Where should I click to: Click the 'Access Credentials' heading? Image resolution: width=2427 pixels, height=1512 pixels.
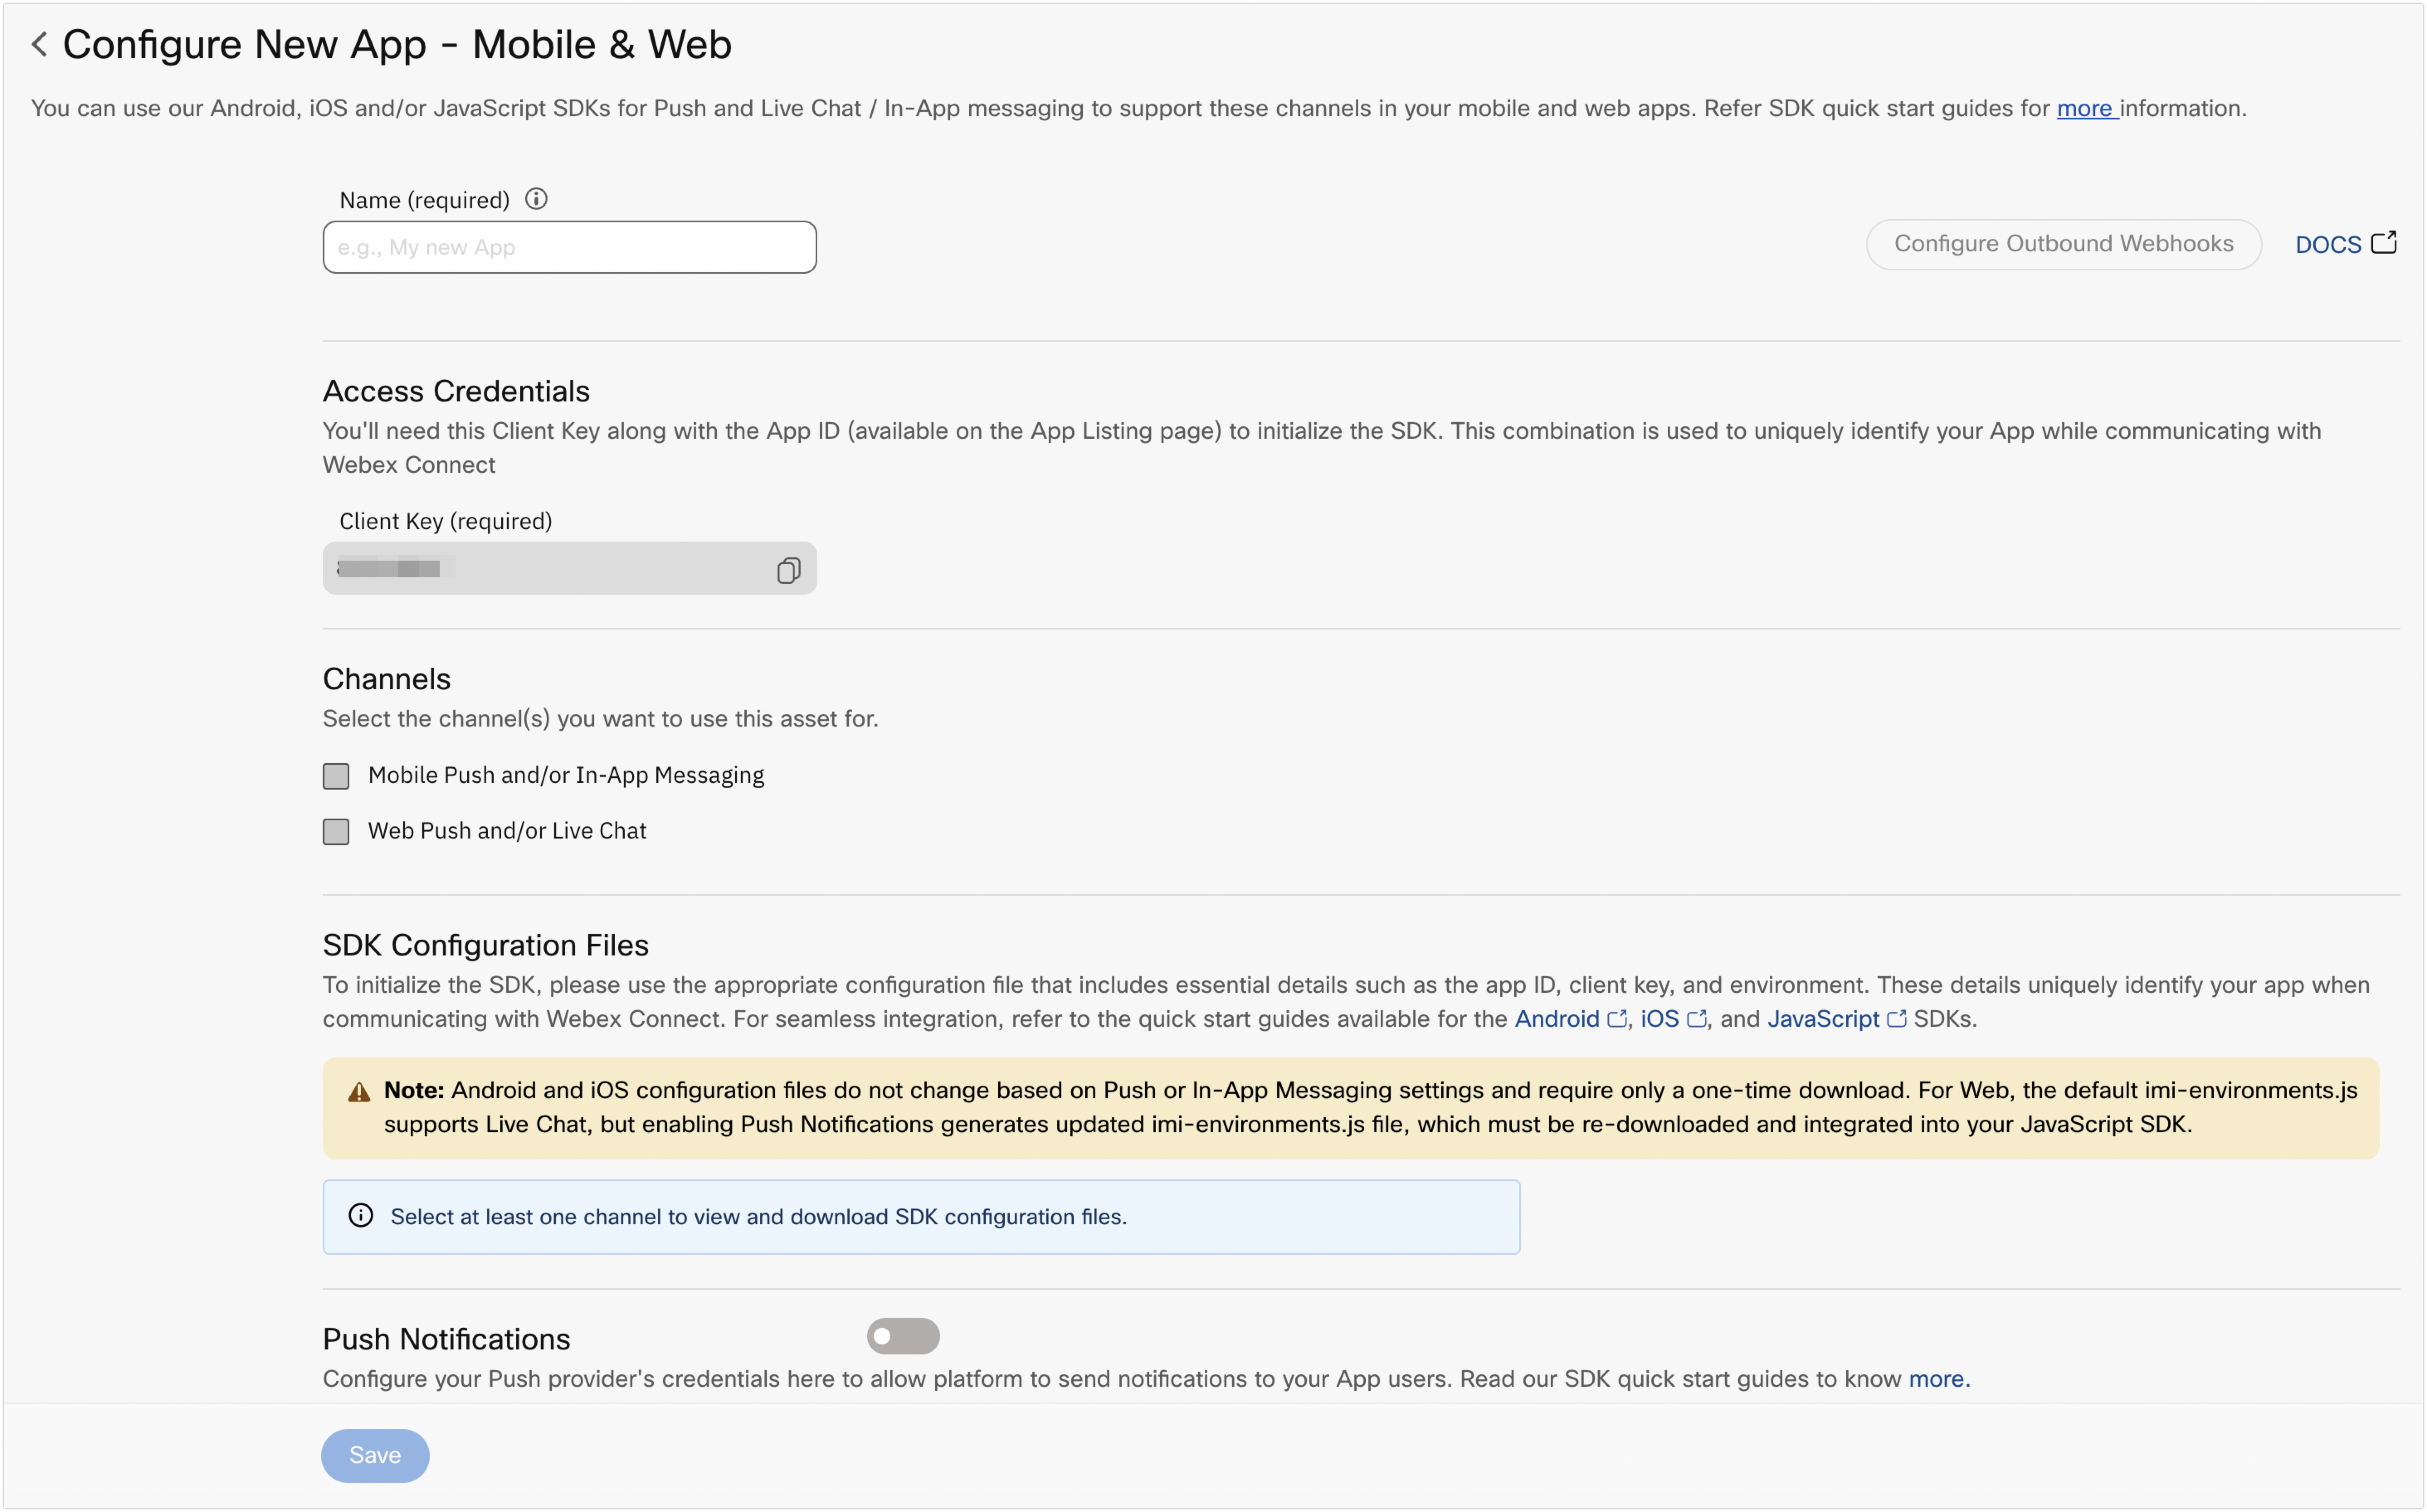coord(456,391)
